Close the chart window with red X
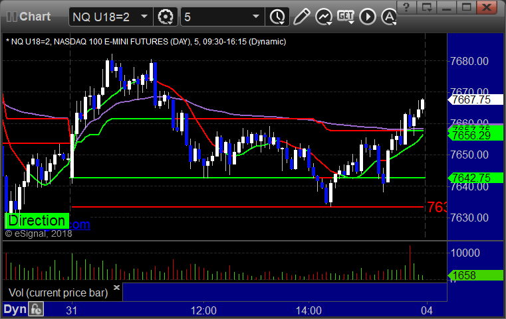This screenshot has height=319, width=506. (x=487, y=7)
